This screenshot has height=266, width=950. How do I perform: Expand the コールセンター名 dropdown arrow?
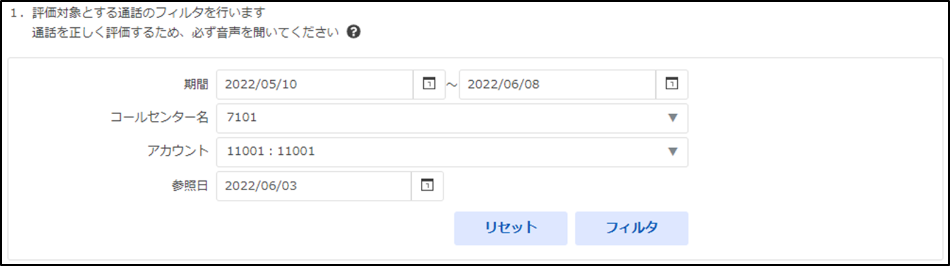click(672, 118)
